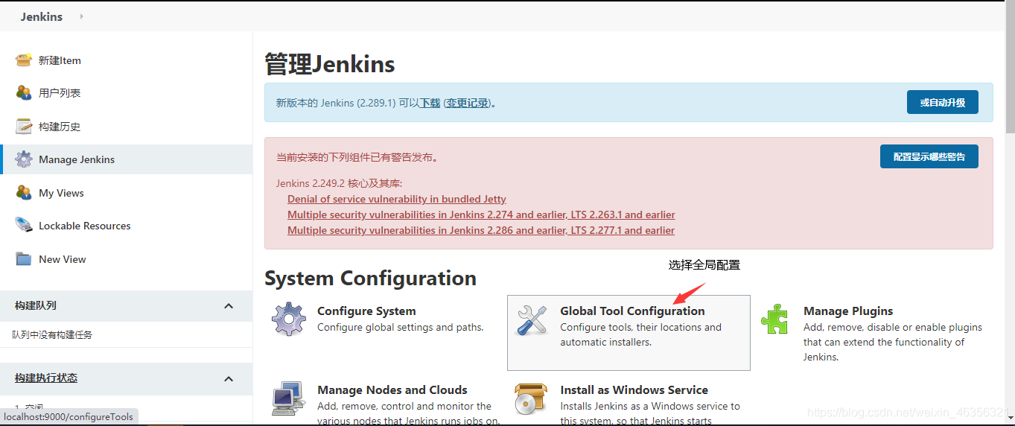Screen dimensions: 1015x426
Task: Click the My Views people icon
Action: pyautogui.click(x=24, y=193)
